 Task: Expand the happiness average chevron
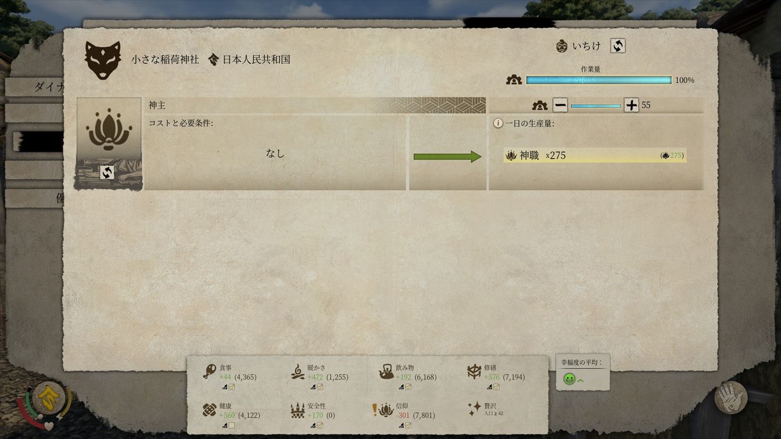[x=580, y=380]
